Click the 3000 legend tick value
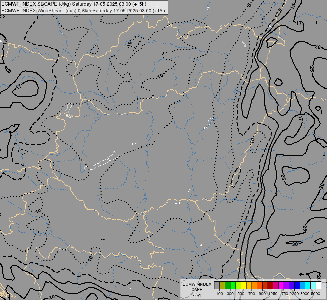Viewport: 327px width, 300px height. [x=305, y=294]
